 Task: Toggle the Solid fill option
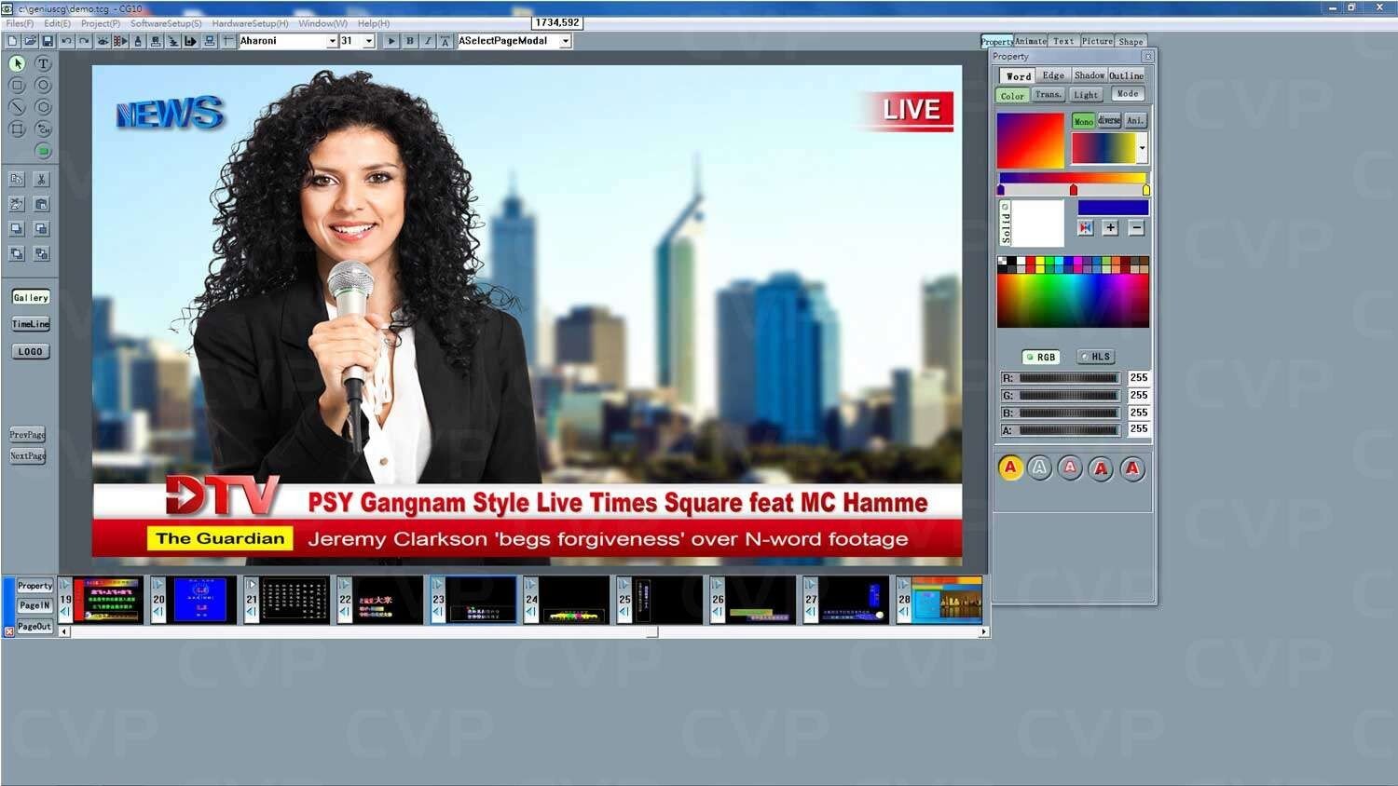(1005, 223)
